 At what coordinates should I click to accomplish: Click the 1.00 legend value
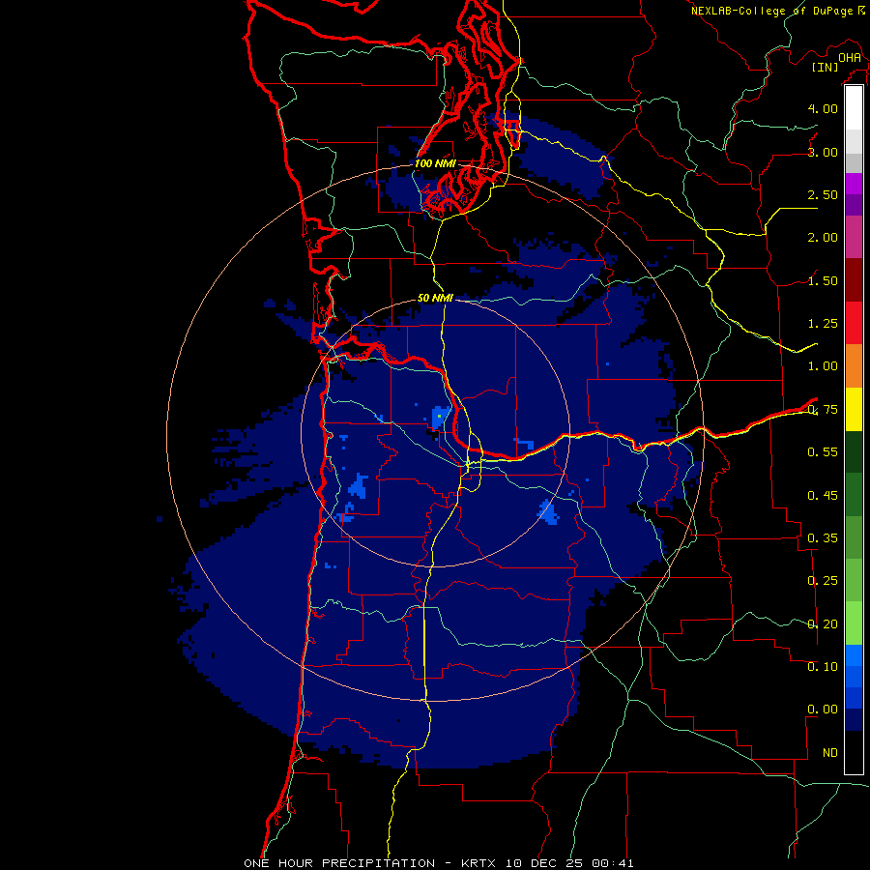tap(823, 366)
